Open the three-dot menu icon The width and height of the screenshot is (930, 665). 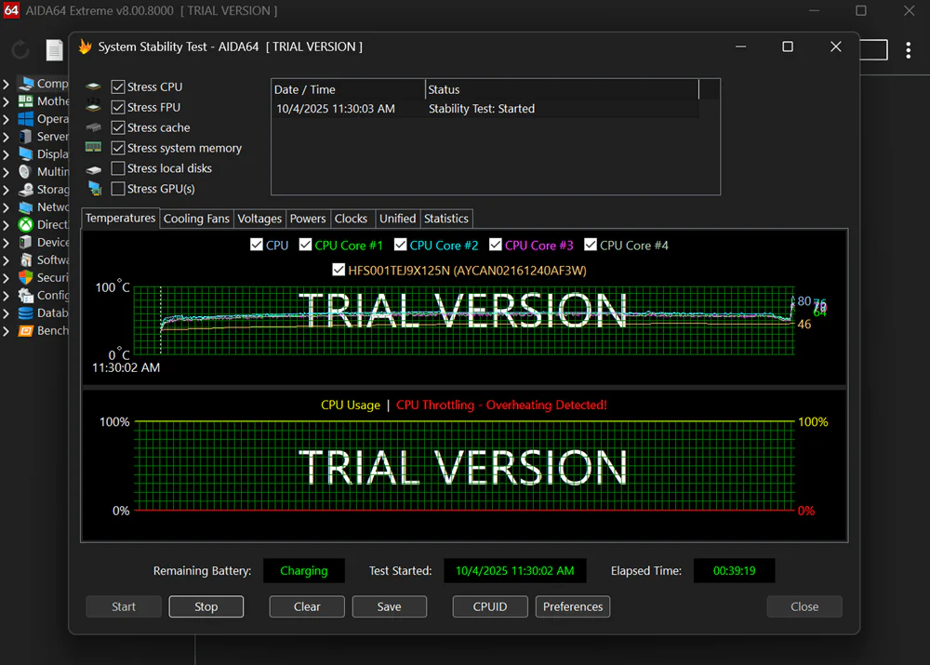tap(909, 49)
